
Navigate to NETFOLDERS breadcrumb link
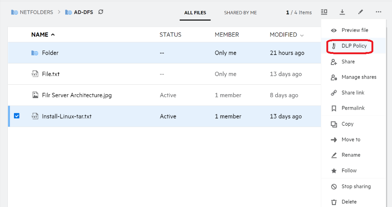coord(36,12)
